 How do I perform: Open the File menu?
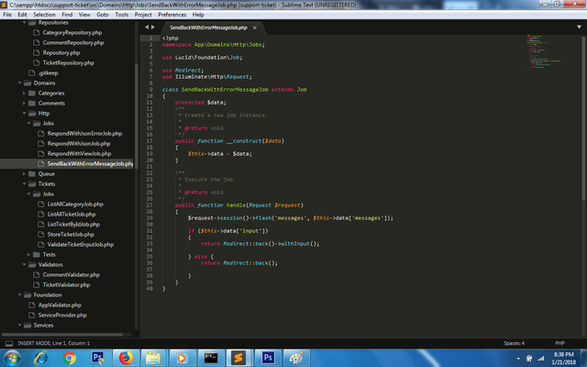[x=7, y=15]
